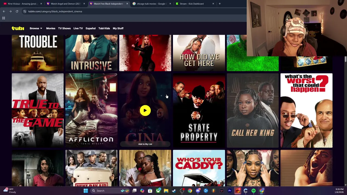Select the State Property movie poster
Image resolution: width=347 pixels, height=195 pixels.
[199, 110]
